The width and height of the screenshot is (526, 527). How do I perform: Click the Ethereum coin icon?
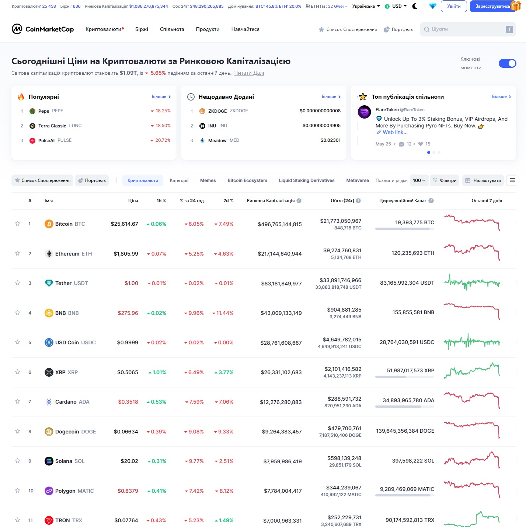point(49,254)
